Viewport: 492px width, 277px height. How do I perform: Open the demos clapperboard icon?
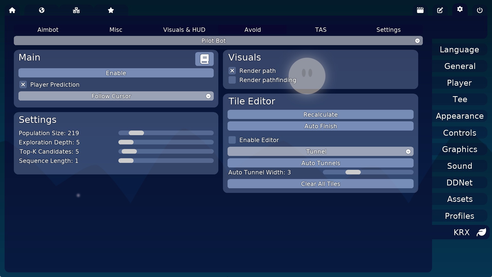pos(420,10)
